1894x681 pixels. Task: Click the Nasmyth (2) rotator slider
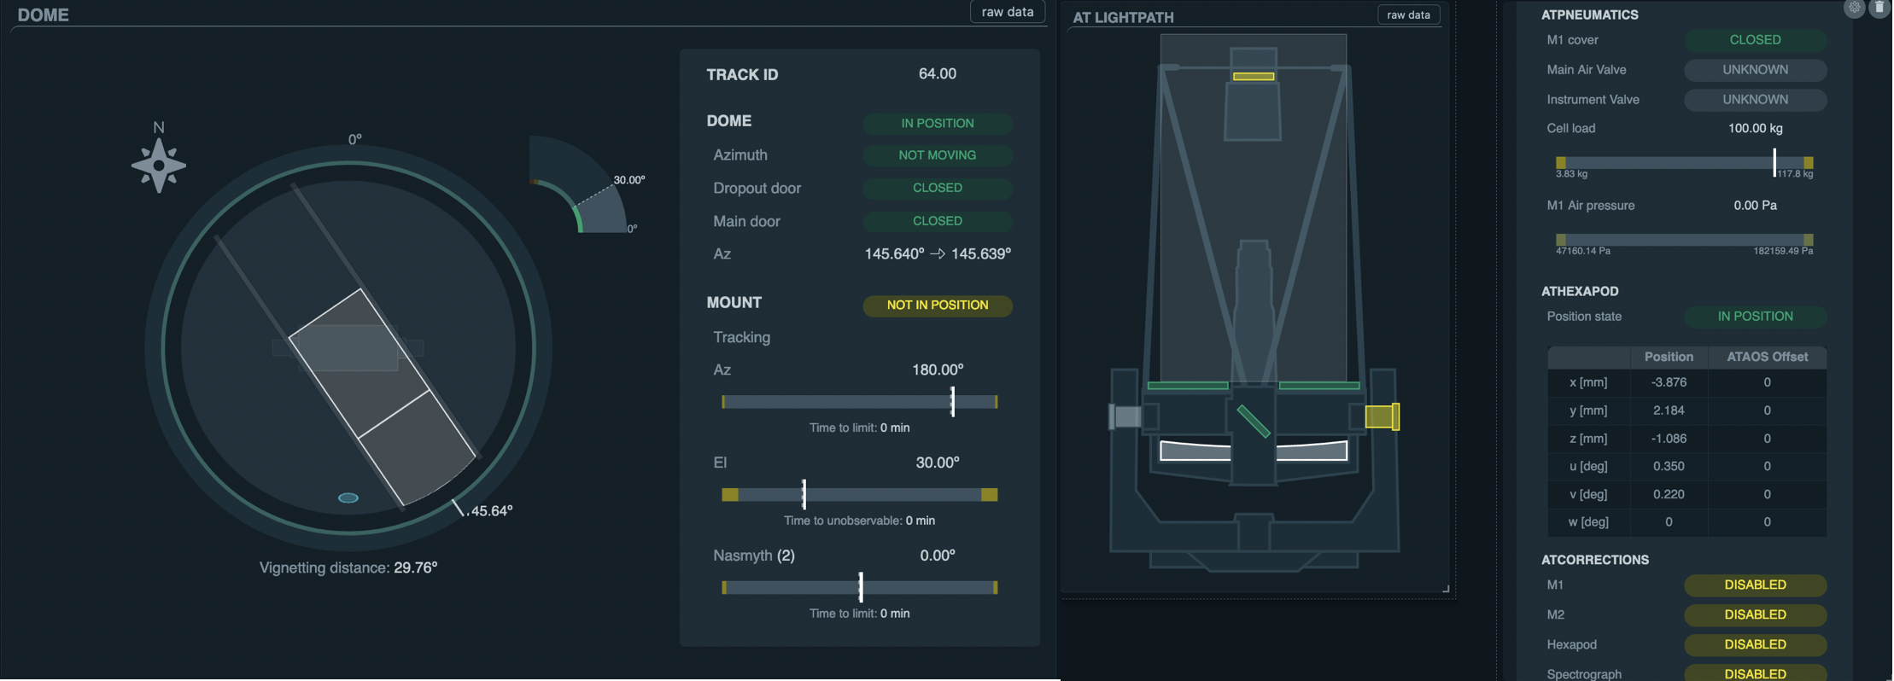[859, 587]
